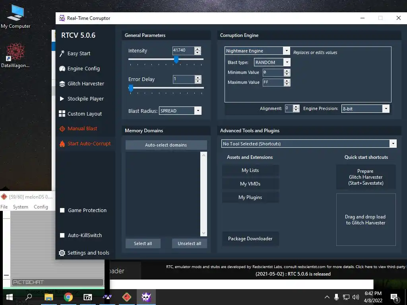Click the PictoChat button in melonDS
The image size is (407, 305).
[57, 282]
